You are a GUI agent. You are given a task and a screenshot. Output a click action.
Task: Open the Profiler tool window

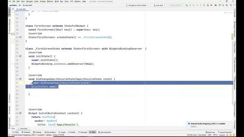[72, 132]
